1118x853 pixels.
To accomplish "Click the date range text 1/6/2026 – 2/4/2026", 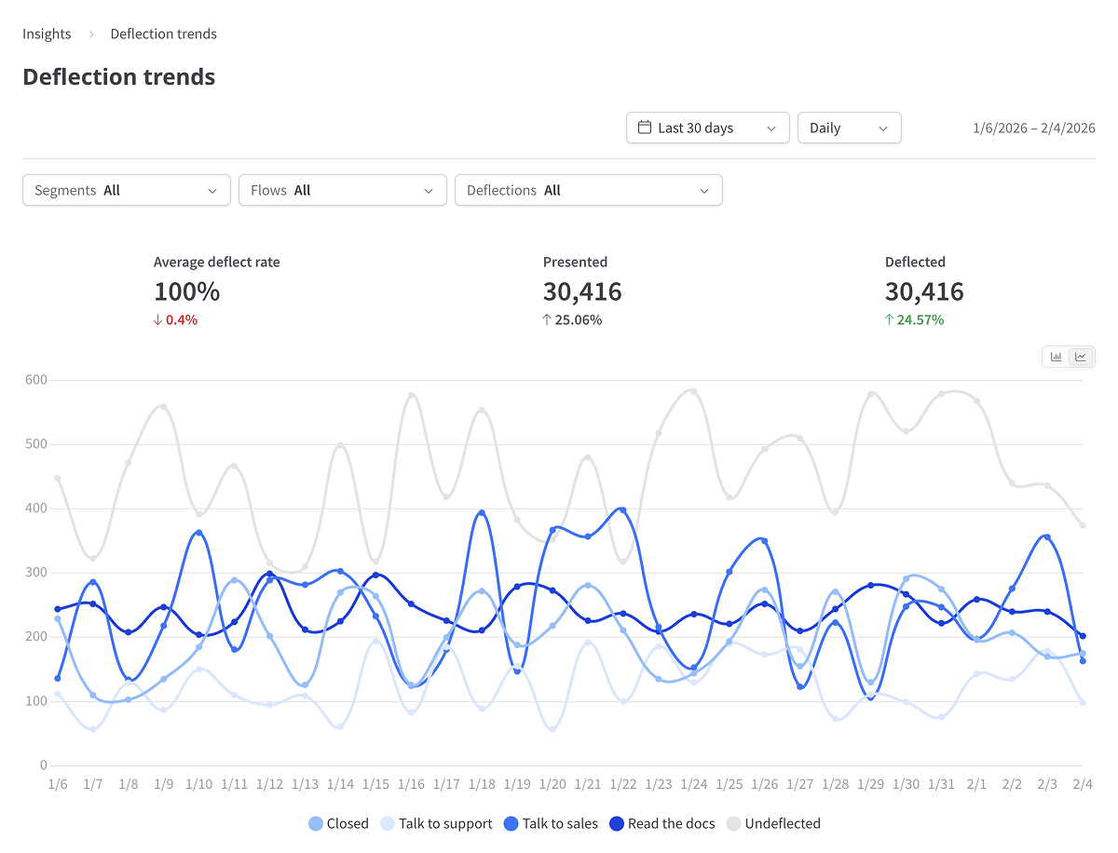I will click(x=1033, y=128).
